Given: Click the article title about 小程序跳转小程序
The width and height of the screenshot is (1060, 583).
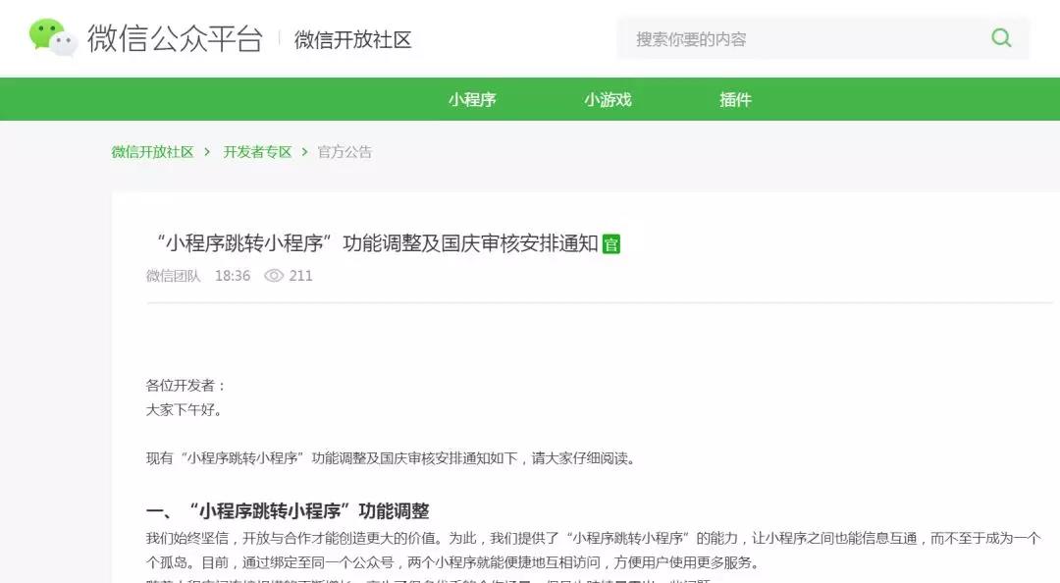Looking at the screenshot, I should (x=377, y=242).
